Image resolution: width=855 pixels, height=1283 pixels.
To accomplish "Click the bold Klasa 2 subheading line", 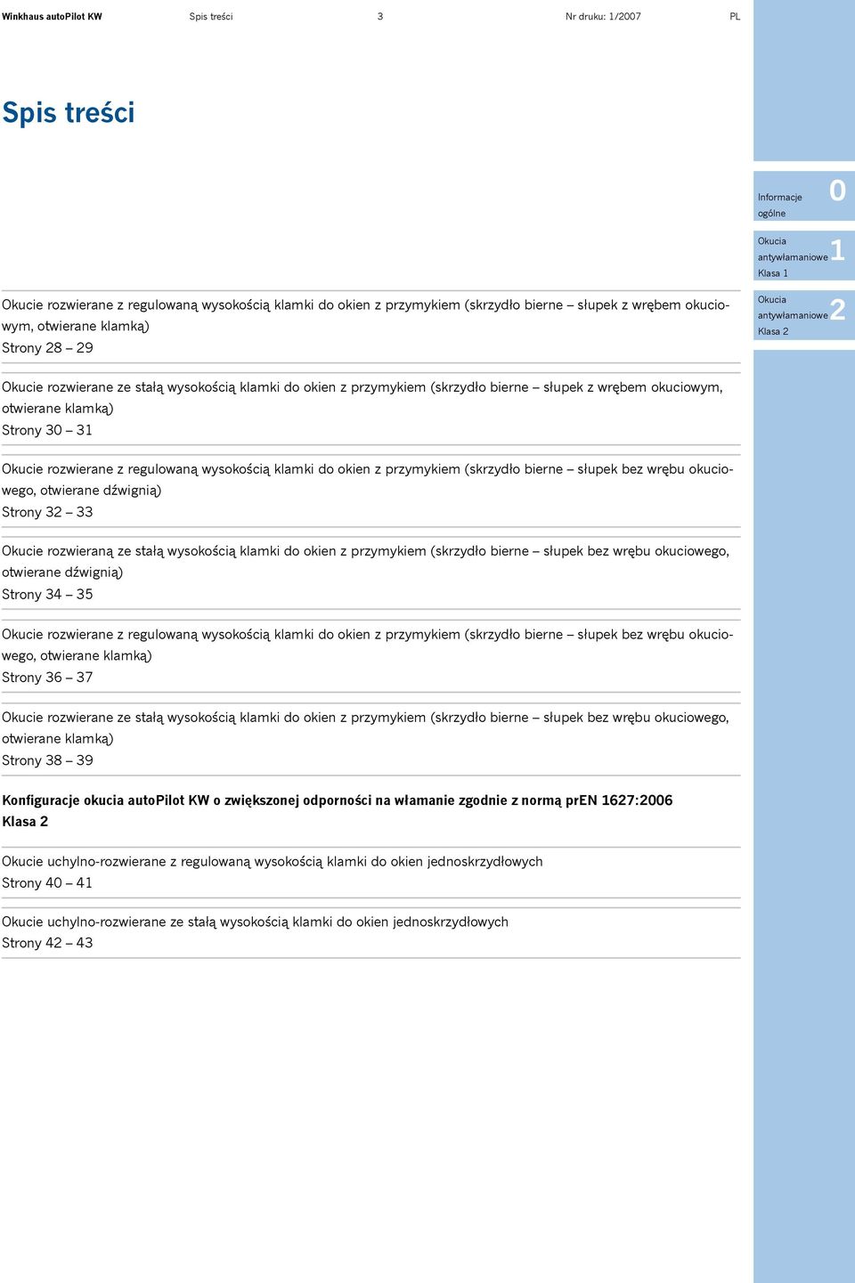I will point(25,822).
